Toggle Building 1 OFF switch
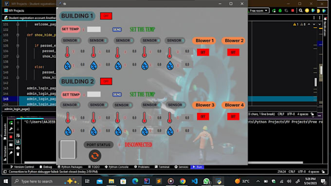This screenshot has width=331, height=186. [x=106, y=16]
